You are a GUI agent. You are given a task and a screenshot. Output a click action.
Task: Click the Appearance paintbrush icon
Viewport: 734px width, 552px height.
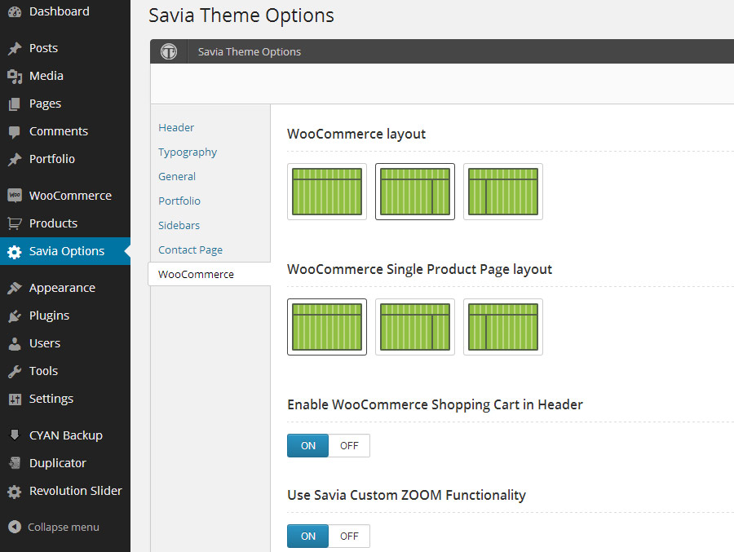(x=14, y=288)
